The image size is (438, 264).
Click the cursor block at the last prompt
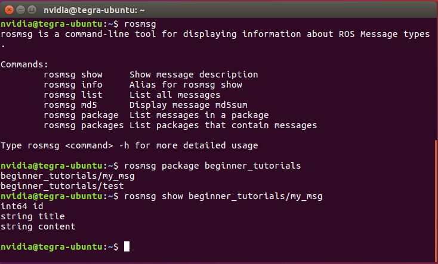127,247
